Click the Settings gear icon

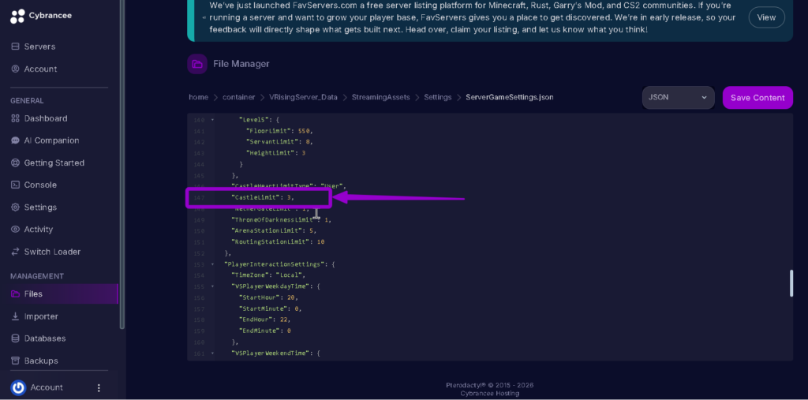pyautogui.click(x=16, y=207)
